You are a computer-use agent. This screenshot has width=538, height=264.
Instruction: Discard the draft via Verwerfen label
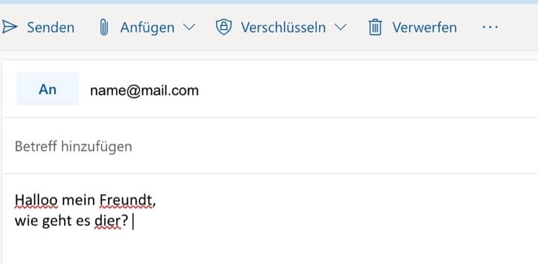click(x=424, y=28)
